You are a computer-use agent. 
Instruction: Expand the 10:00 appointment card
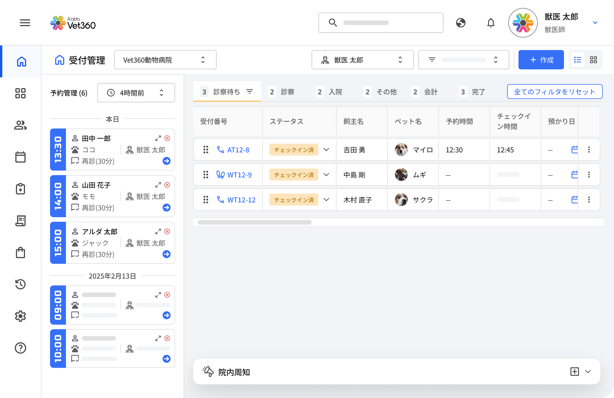point(158,338)
